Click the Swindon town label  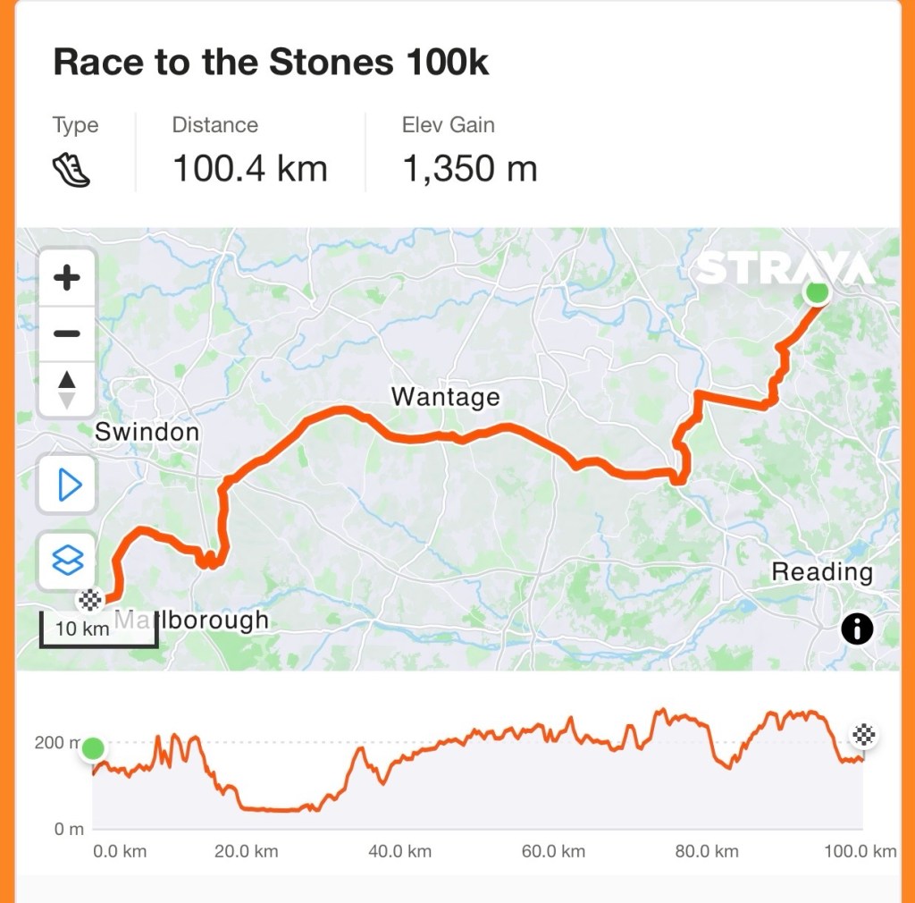click(147, 432)
